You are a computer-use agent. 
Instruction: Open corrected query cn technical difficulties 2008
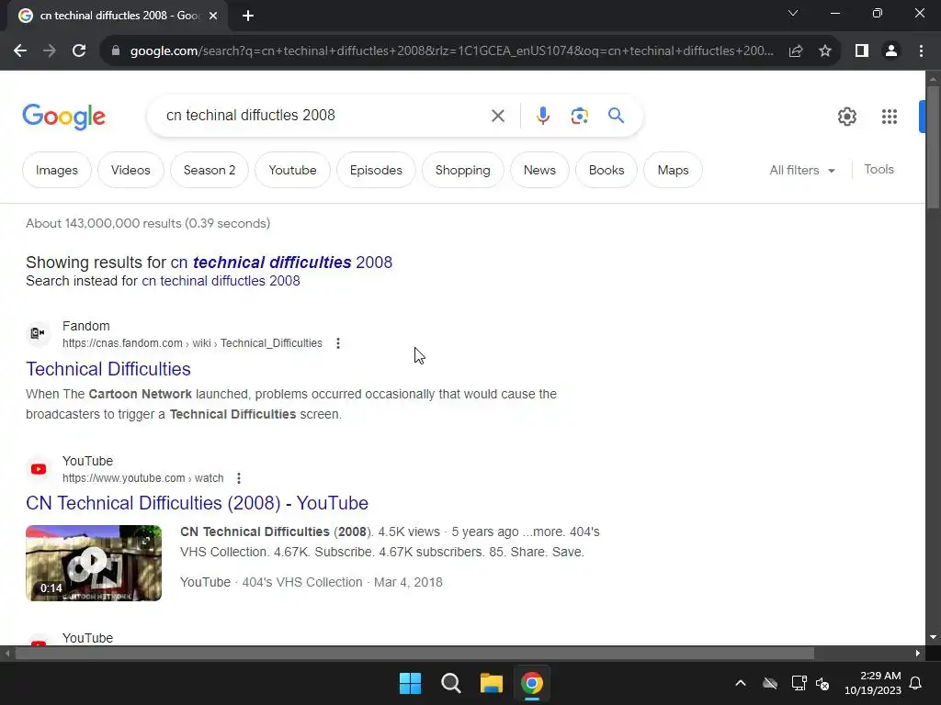(x=281, y=263)
